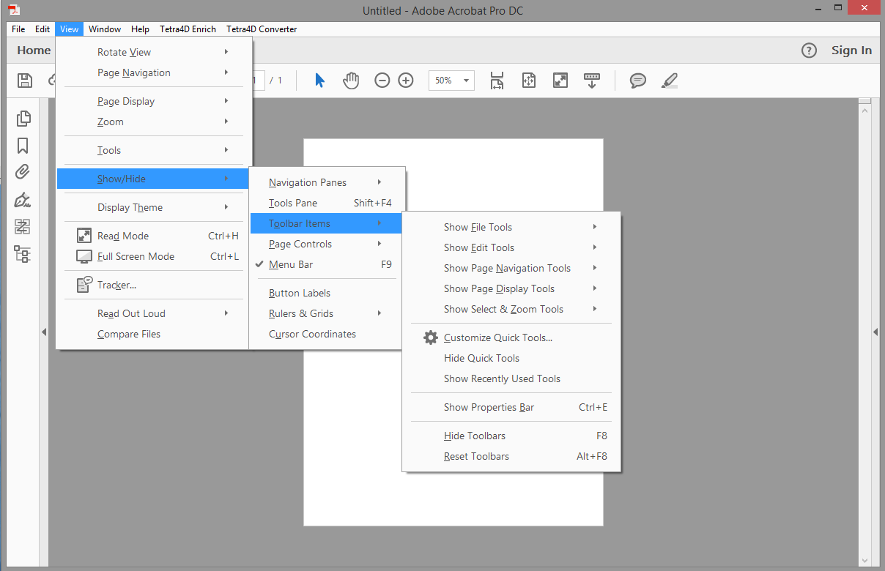Select the arrow Selection tool
Screen dimensions: 885x571
coord(319,81)
